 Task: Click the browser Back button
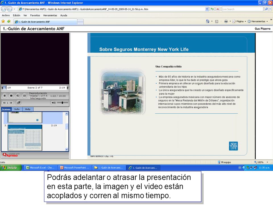(x=4, y=9)
